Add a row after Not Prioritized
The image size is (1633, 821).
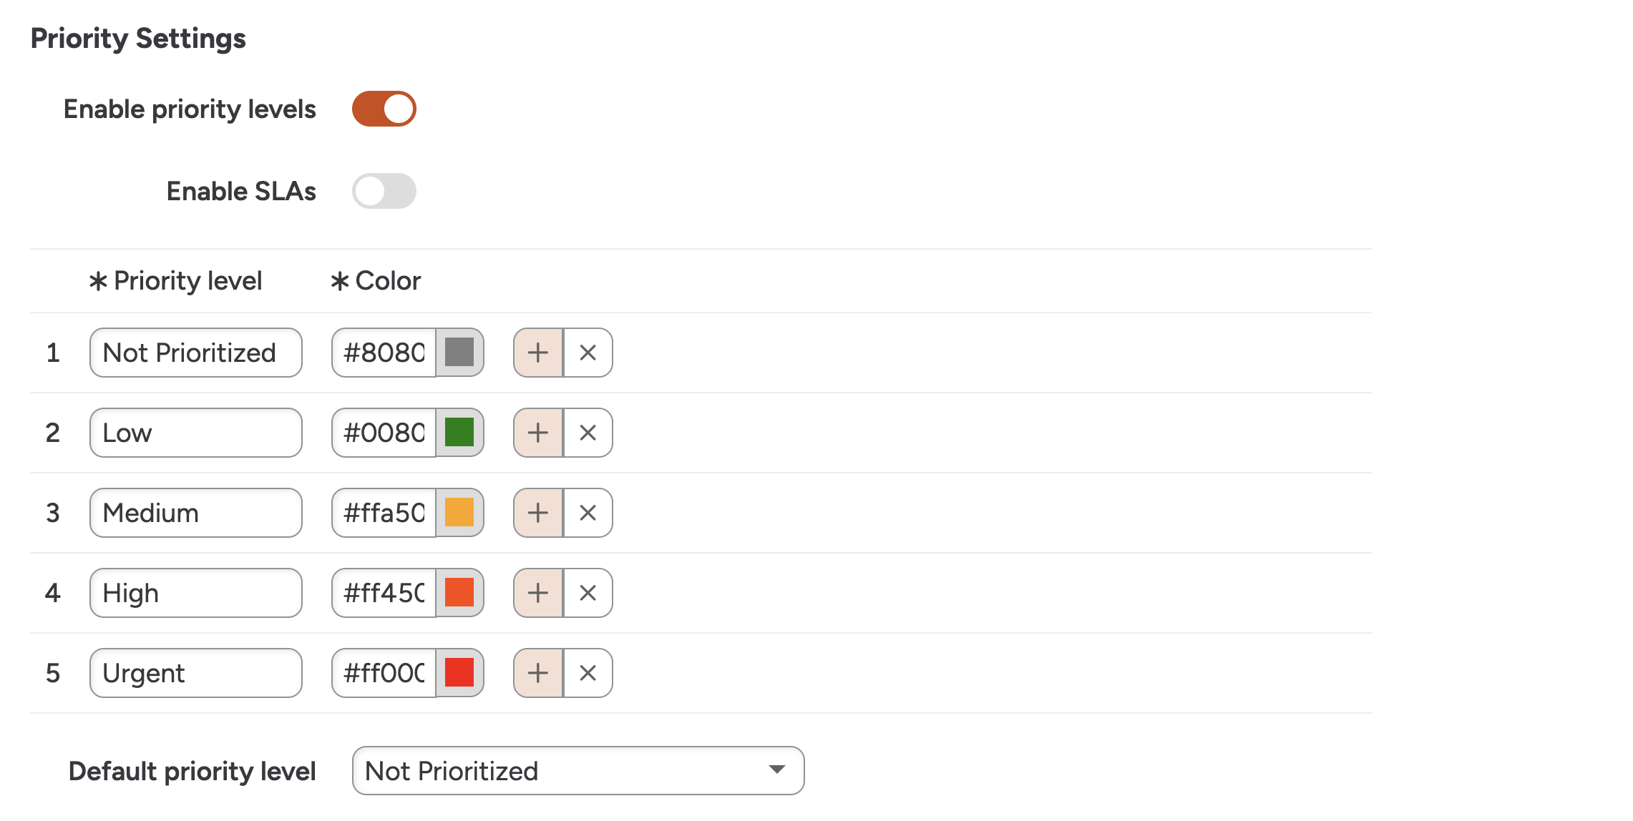point(538,353)
